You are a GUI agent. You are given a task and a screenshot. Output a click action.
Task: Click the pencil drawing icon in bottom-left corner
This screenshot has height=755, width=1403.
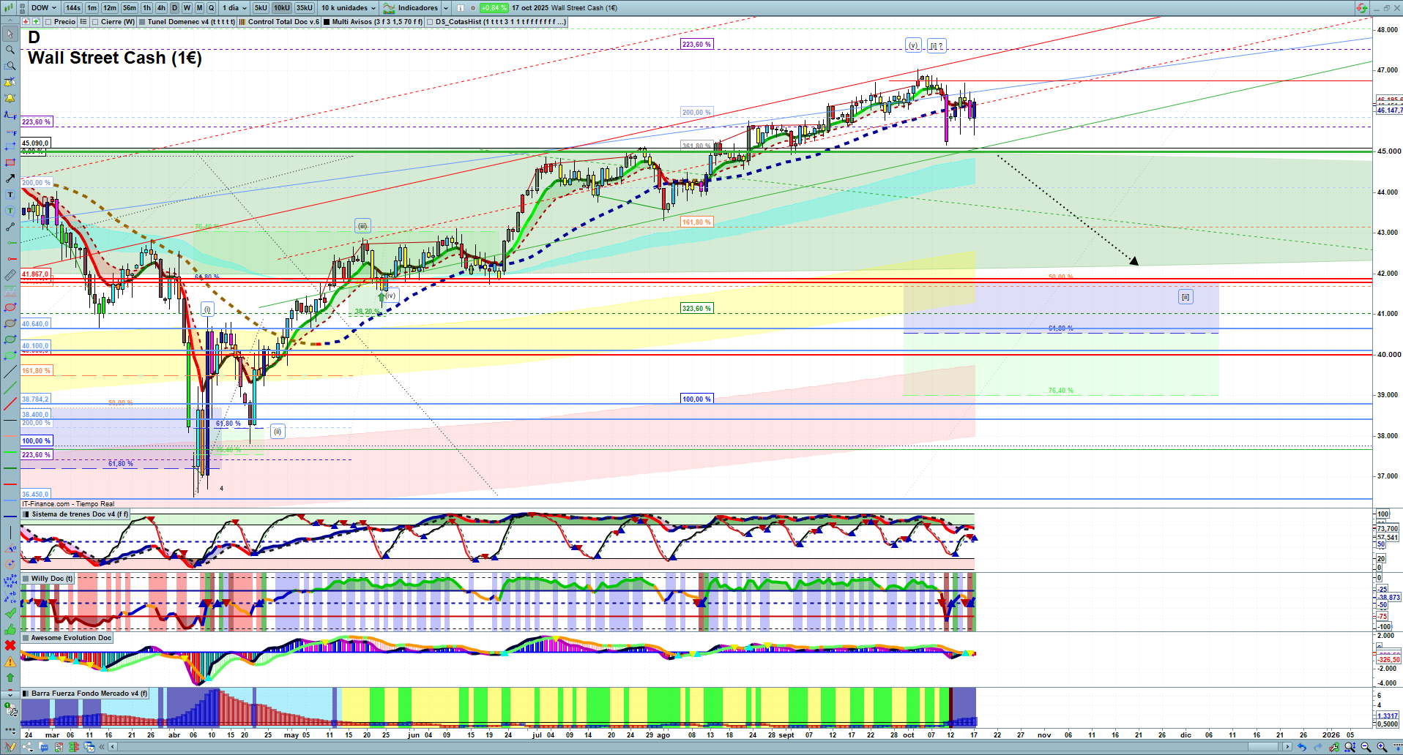10,747
